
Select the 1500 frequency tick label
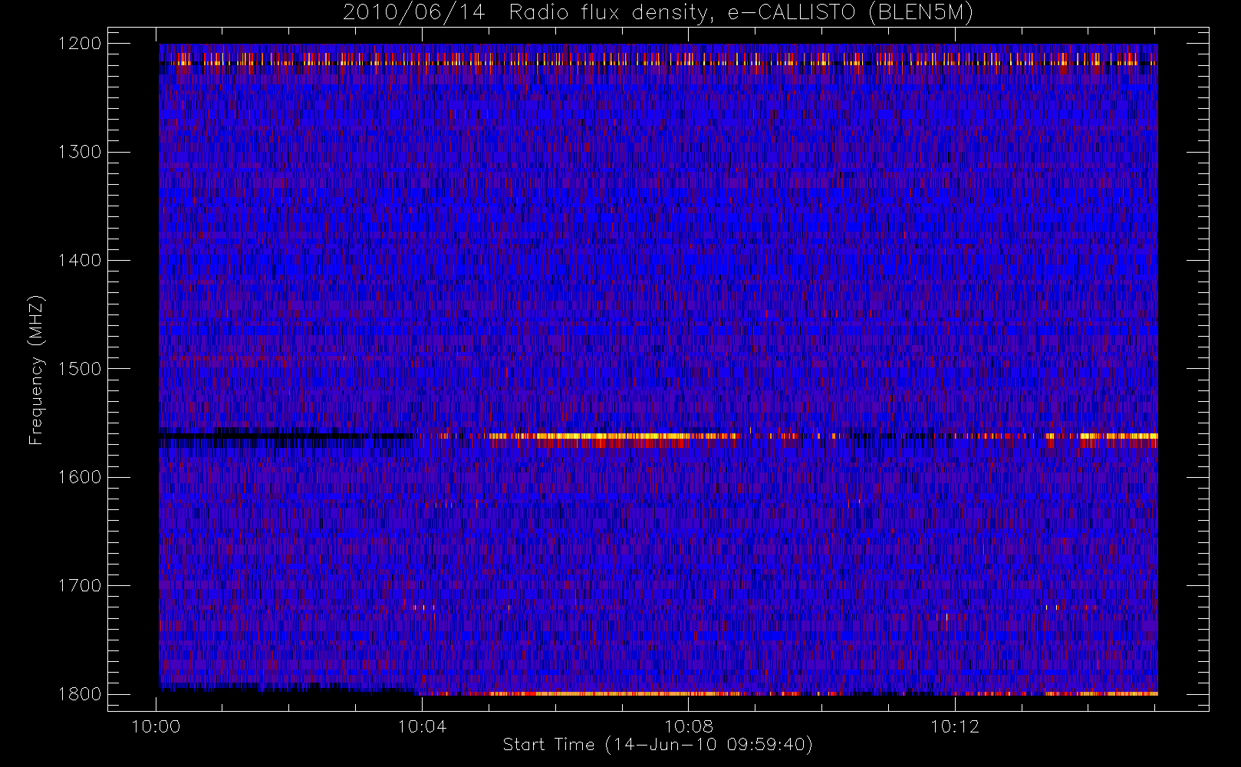tap(81, 369)
